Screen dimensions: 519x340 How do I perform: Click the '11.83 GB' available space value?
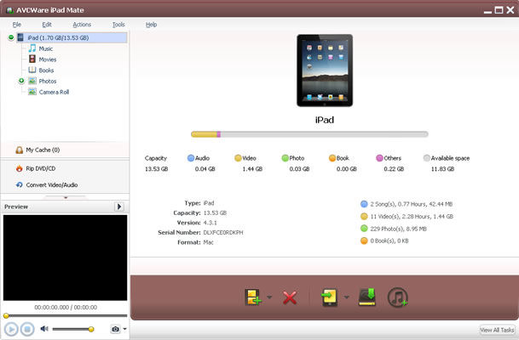point(442,169)
